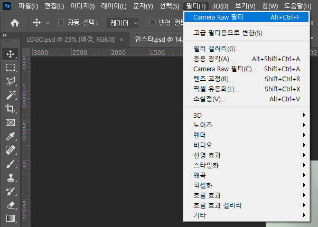
Task: Open 필터 갤러리(G)...
Action: 246,49
